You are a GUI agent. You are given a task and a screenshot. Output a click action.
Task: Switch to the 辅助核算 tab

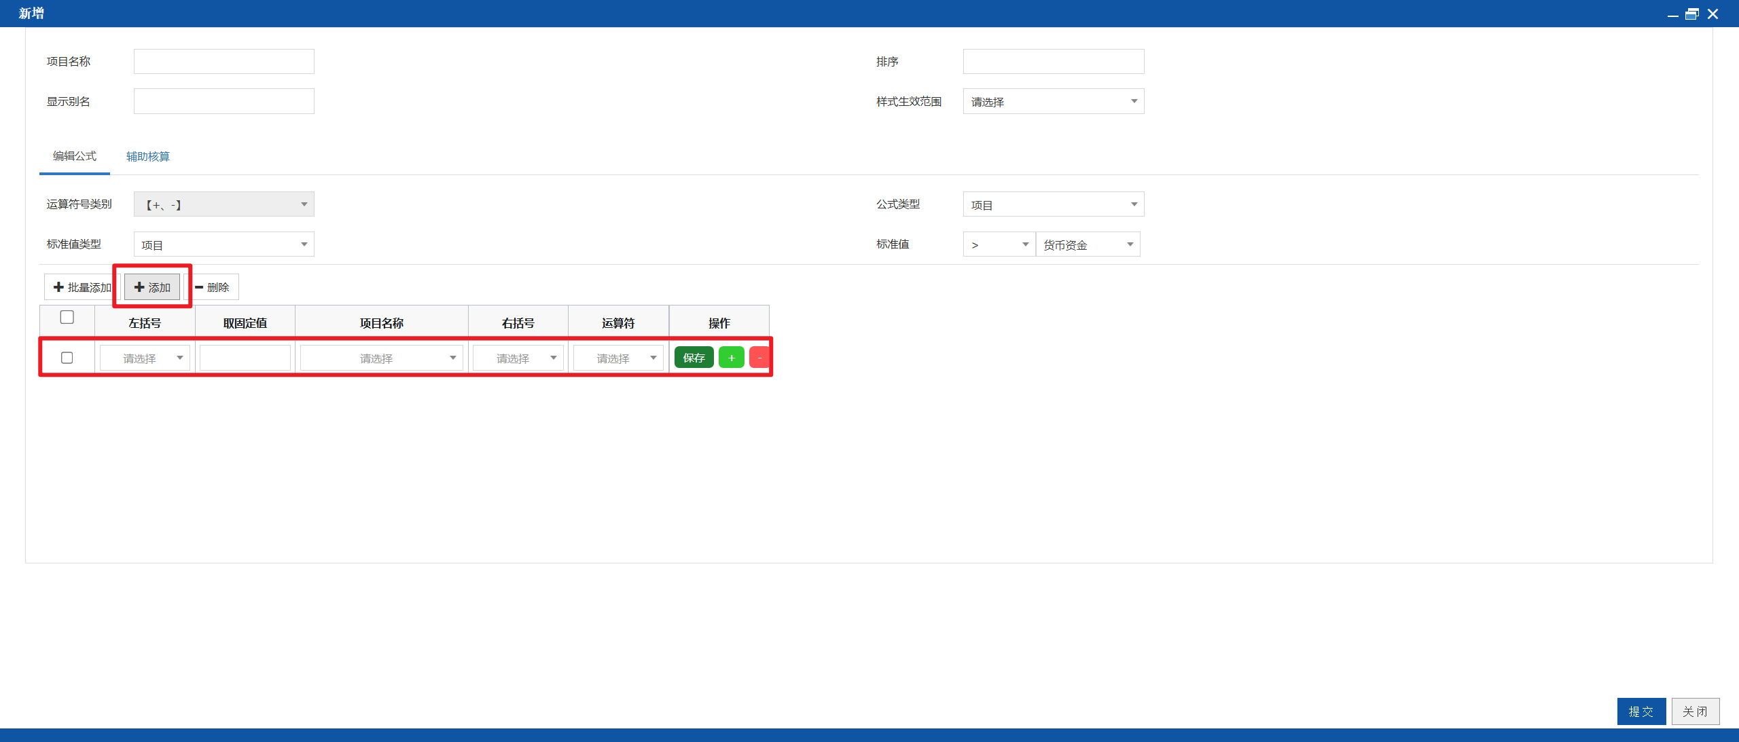[x=148, y=157]
